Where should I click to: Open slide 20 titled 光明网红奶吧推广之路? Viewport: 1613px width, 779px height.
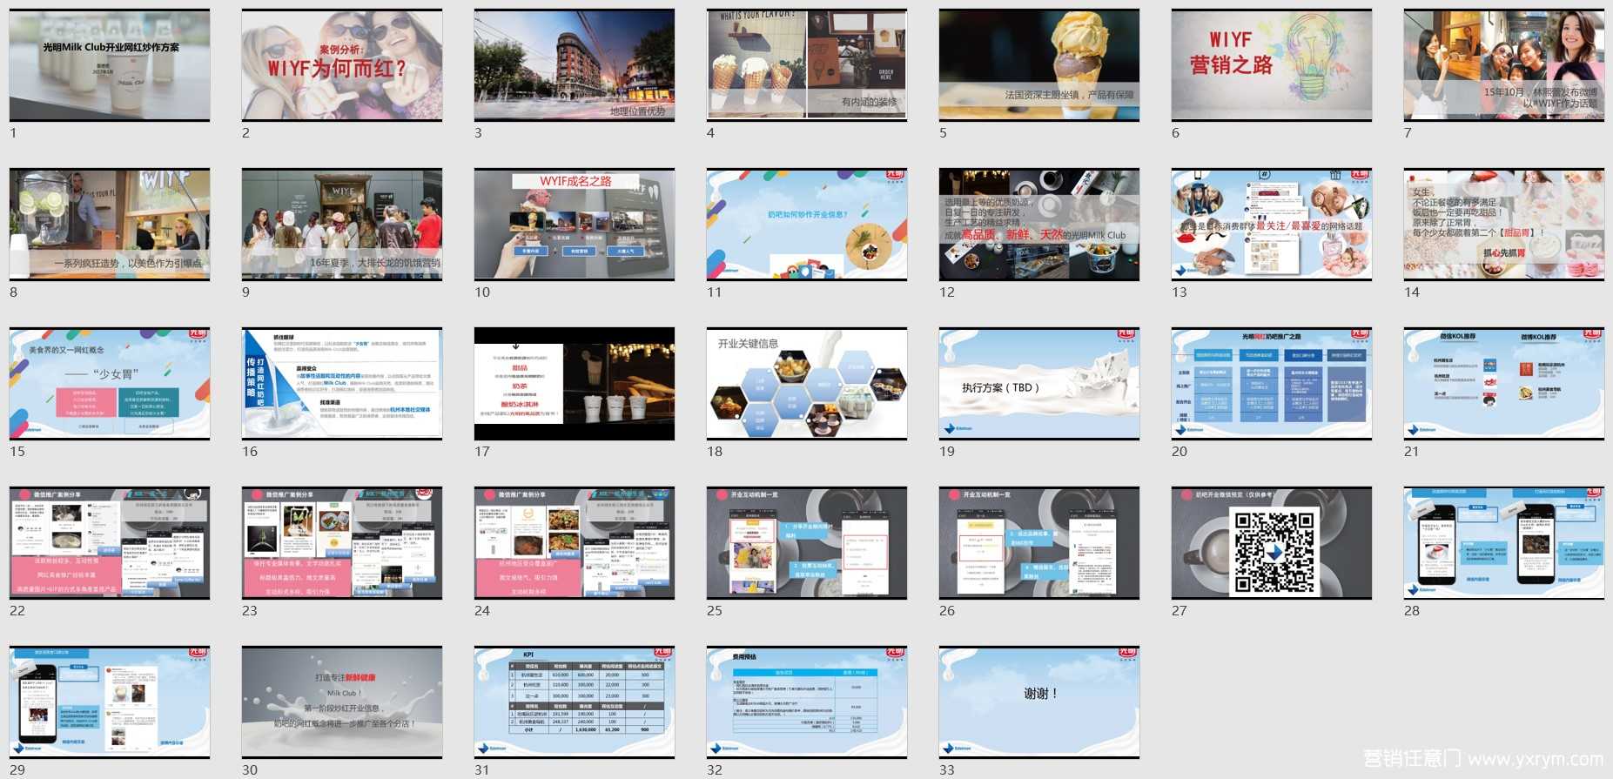point(1272,384)
